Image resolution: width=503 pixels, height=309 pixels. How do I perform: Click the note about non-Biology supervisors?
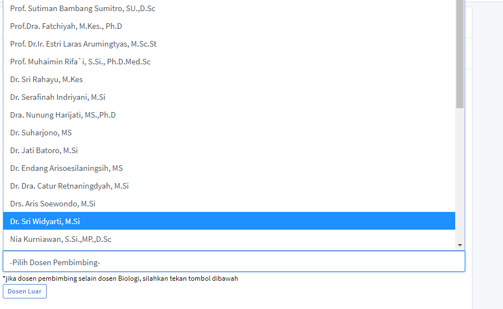pyautogui.click(x=121, y=278)
